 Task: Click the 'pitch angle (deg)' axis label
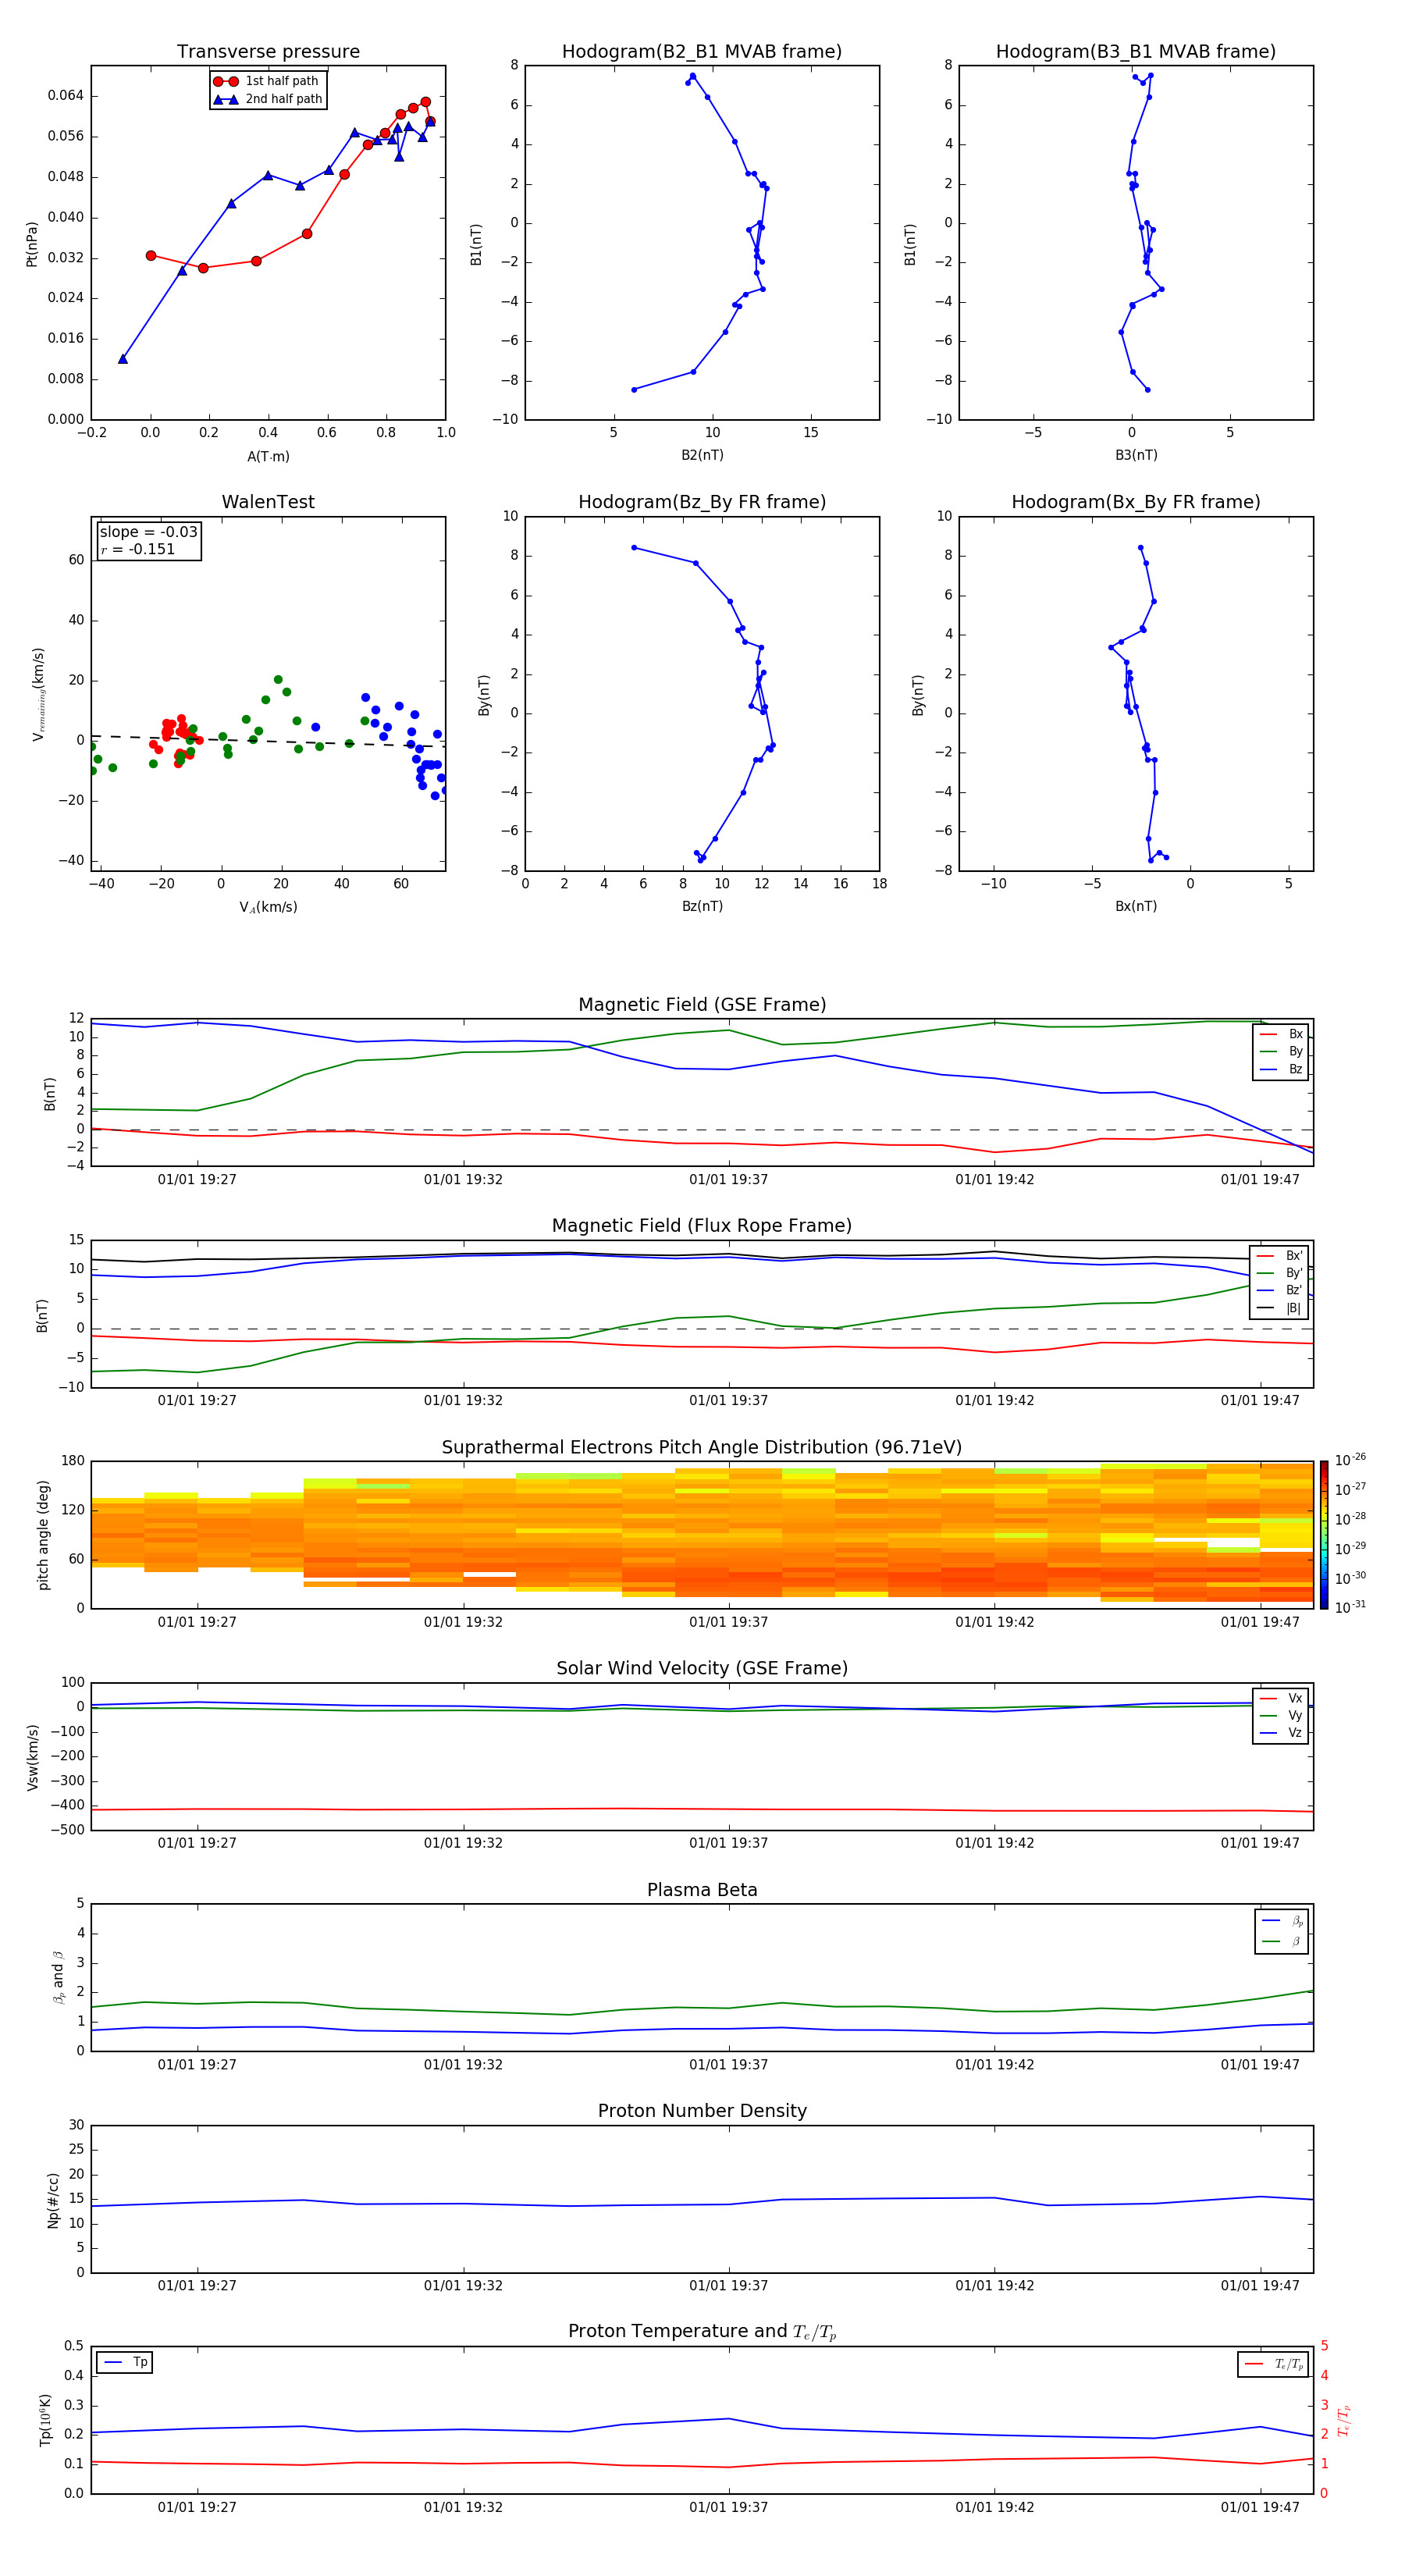pyautogui.click(x=43, y=1535)
